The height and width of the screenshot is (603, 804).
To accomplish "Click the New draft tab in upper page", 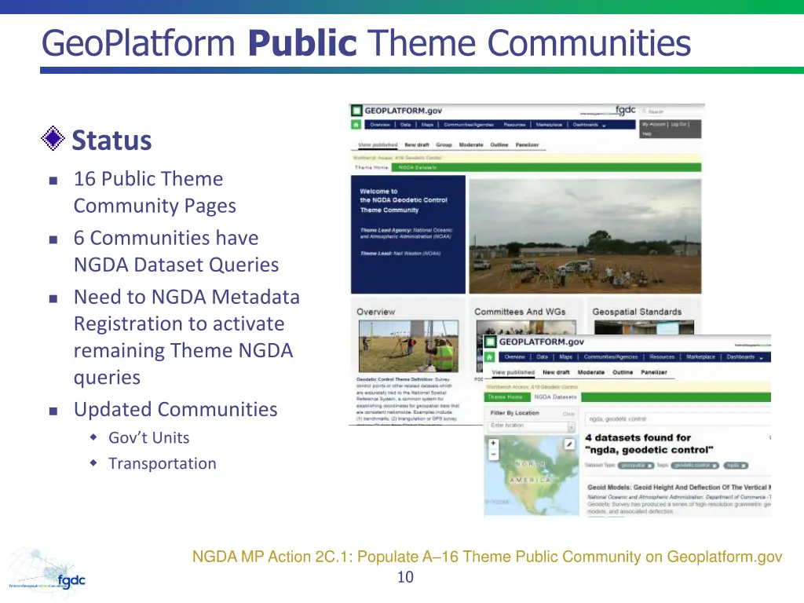I will (x=416, y=145).
